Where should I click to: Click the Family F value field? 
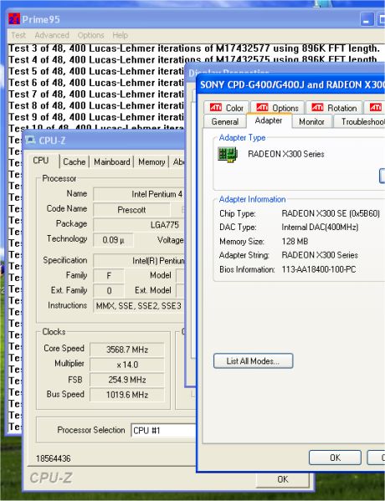109,276
